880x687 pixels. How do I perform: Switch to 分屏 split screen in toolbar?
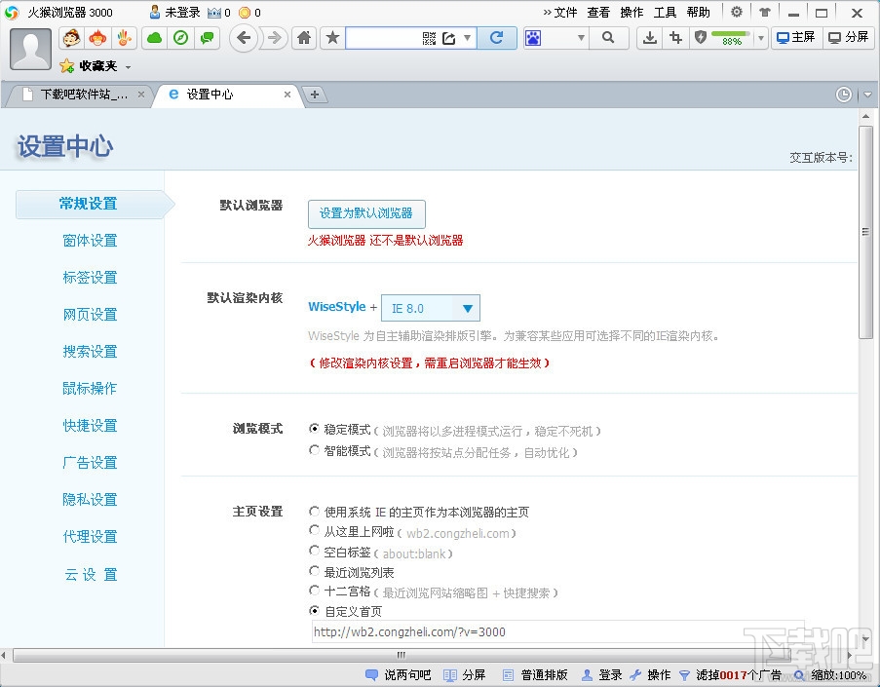(849, 38)
